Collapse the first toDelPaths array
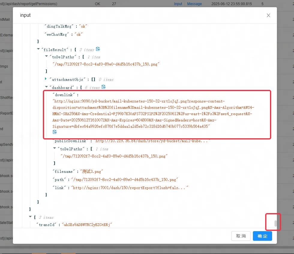Viewport: 294px width, 254px height. pos(46,56)
